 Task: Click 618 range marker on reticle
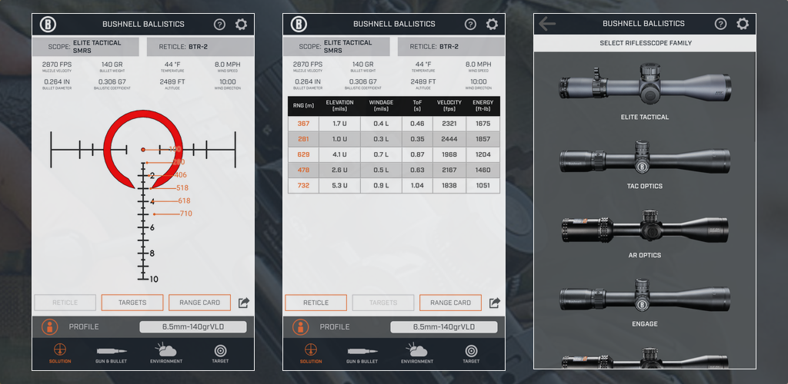pos(185,201)
